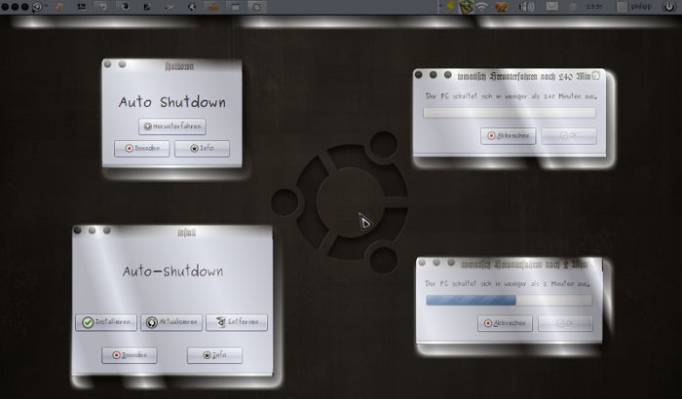Click the empty progress bar in 240 Minuten dialog

[510, 113]
